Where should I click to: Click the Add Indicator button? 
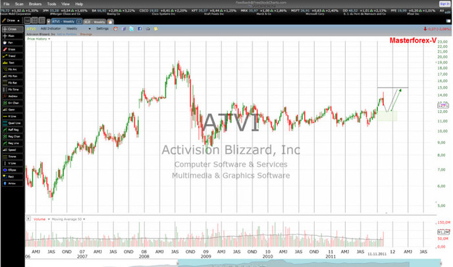[x=51, y=28]
